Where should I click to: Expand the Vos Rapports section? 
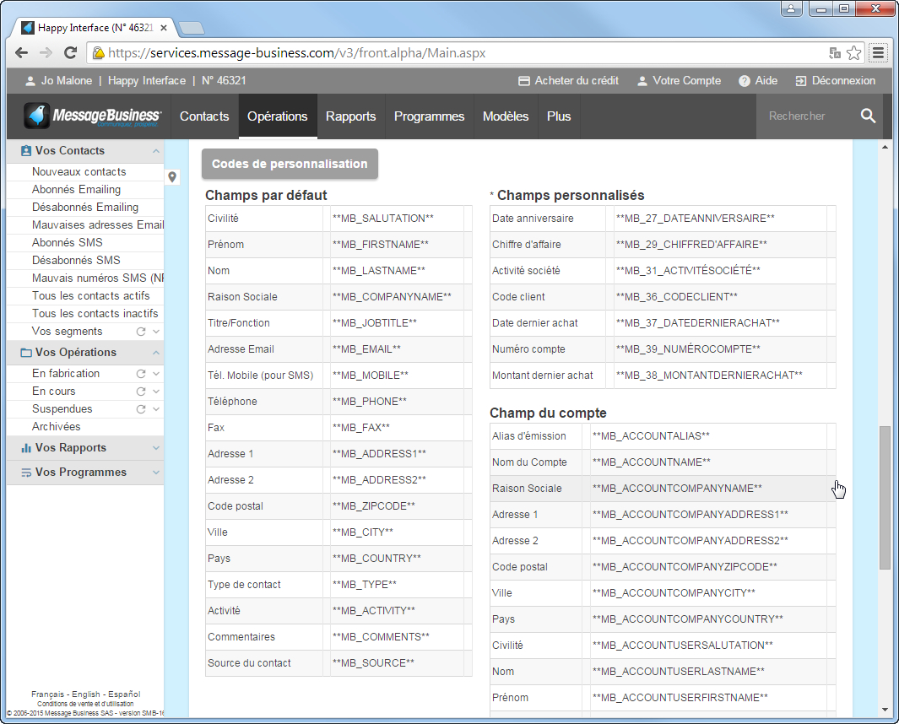click(155, 448)
